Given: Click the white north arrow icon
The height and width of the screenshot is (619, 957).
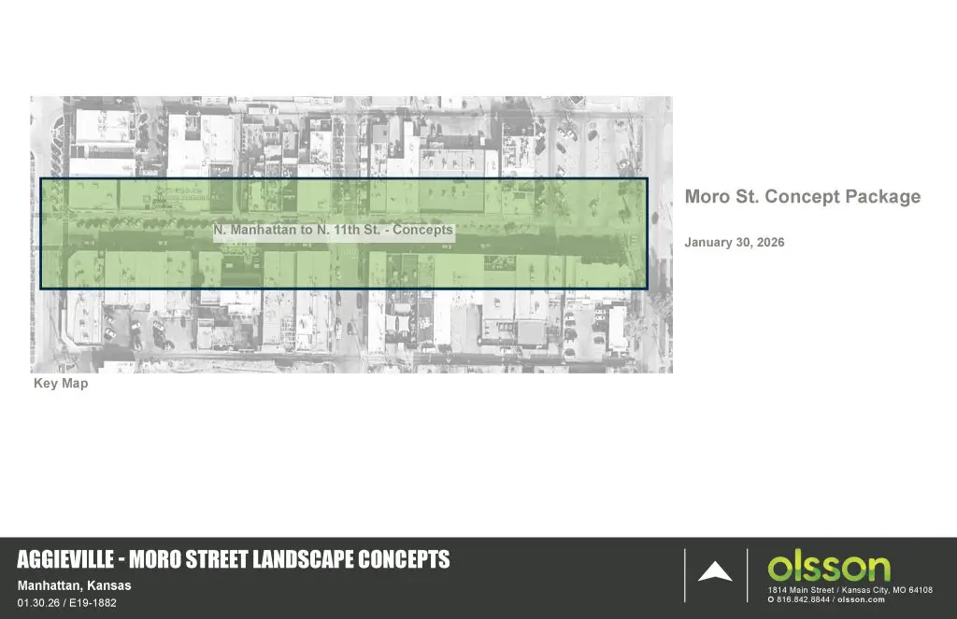Looking at the screenshot, I should click(x=715, y=571).
